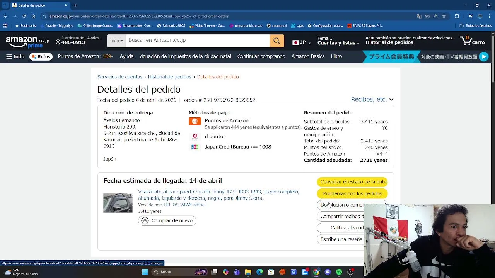The height and width of the screenshot is (278, 495).
Task: Click Problemas con los pedidos button
Action: pos(352,193)
